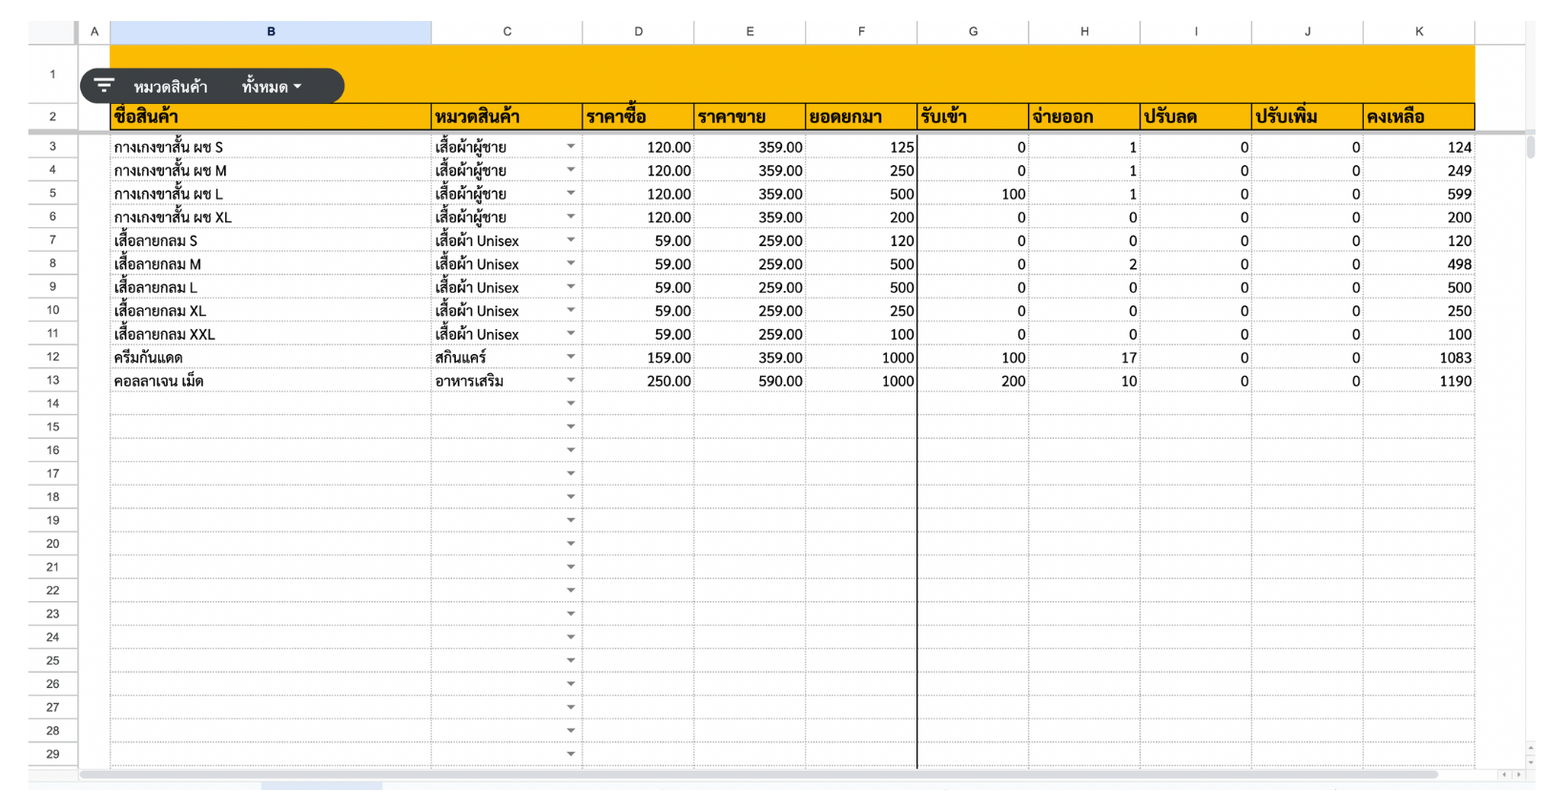
Task: Select the 498 remaining stock cell
Action: point(1419,263)
